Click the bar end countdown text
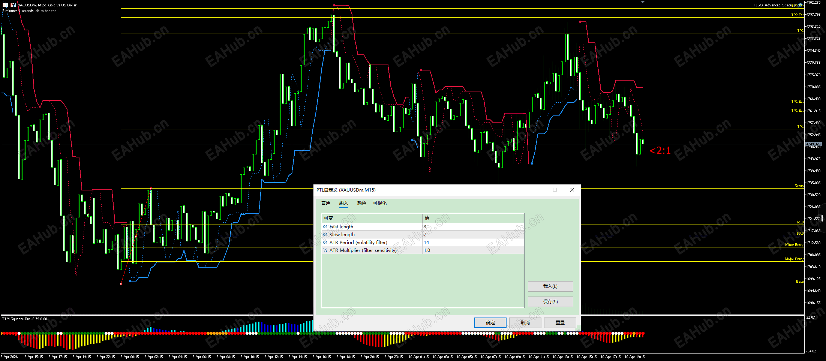826x361 pixels. (30, 11)
